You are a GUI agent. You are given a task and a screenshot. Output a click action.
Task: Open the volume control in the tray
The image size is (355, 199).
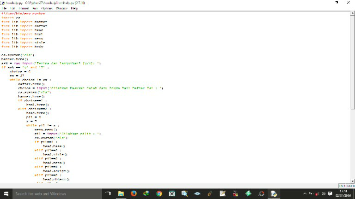pyautogui.click(x=324, y=194)
